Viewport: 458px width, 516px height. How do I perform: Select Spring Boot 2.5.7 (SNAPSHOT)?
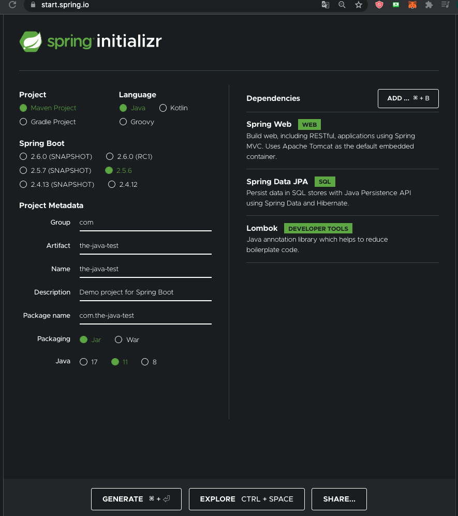(x=55, y=170)
